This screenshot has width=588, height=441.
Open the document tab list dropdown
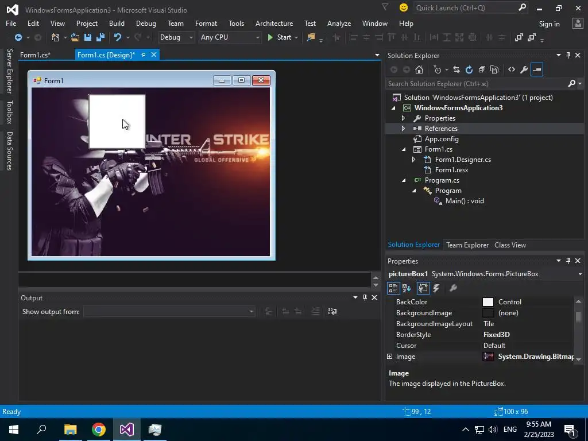pos(377,55)
